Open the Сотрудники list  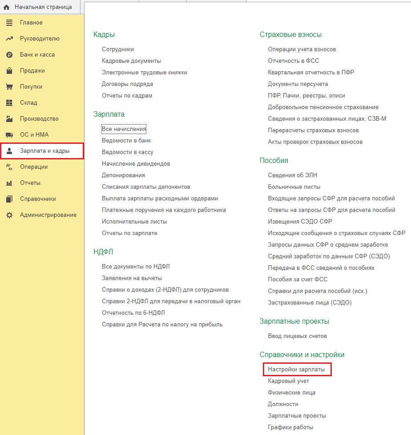pos(118,49)
